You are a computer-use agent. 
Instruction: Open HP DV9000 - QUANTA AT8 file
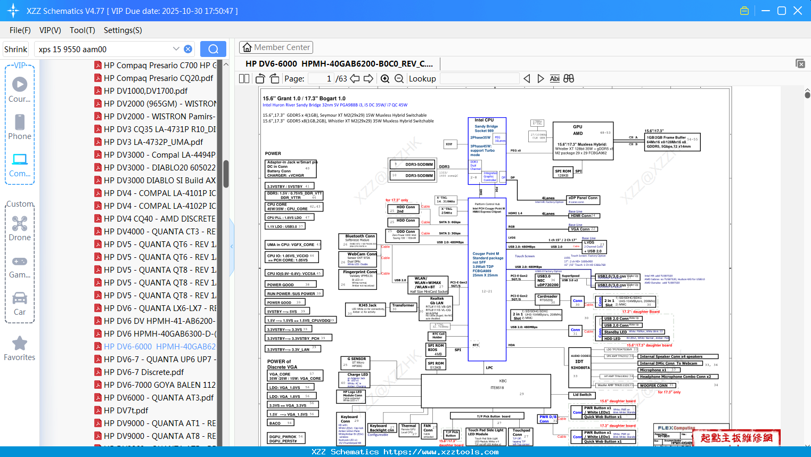point(155,436)
